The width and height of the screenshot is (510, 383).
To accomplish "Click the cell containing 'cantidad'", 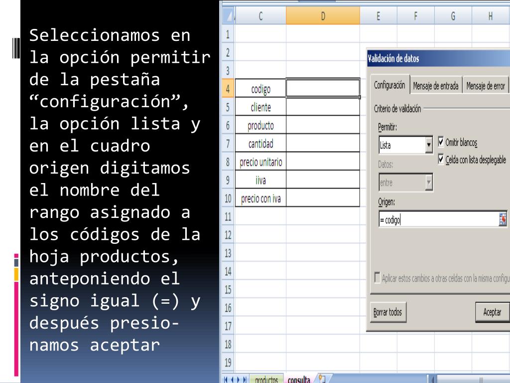I will pos(260,143).
